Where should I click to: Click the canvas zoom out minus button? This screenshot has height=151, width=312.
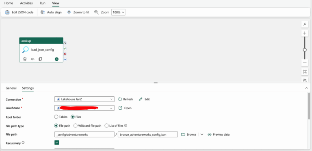pos(305,63)
